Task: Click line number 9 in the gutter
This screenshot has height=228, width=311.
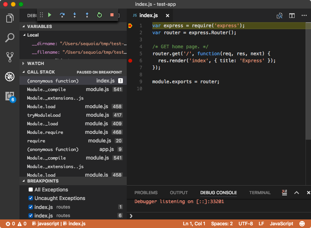Action: pyautogui.click(x=141, y=82)
